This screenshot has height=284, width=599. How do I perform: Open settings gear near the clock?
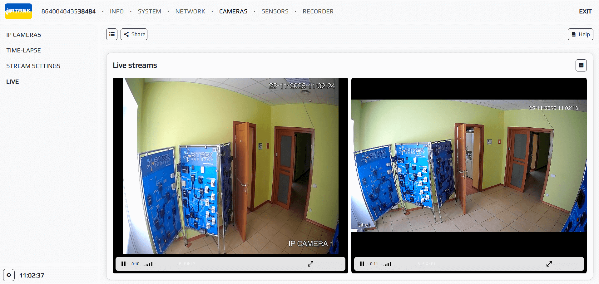(x=9, y=275)
